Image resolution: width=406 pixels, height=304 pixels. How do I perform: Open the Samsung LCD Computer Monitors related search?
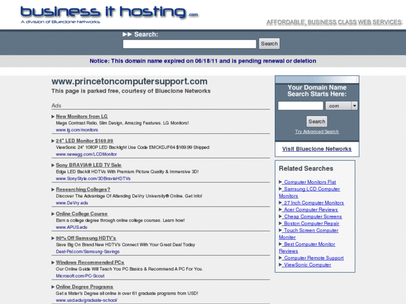pyautogui.click(x=309, y=192)
